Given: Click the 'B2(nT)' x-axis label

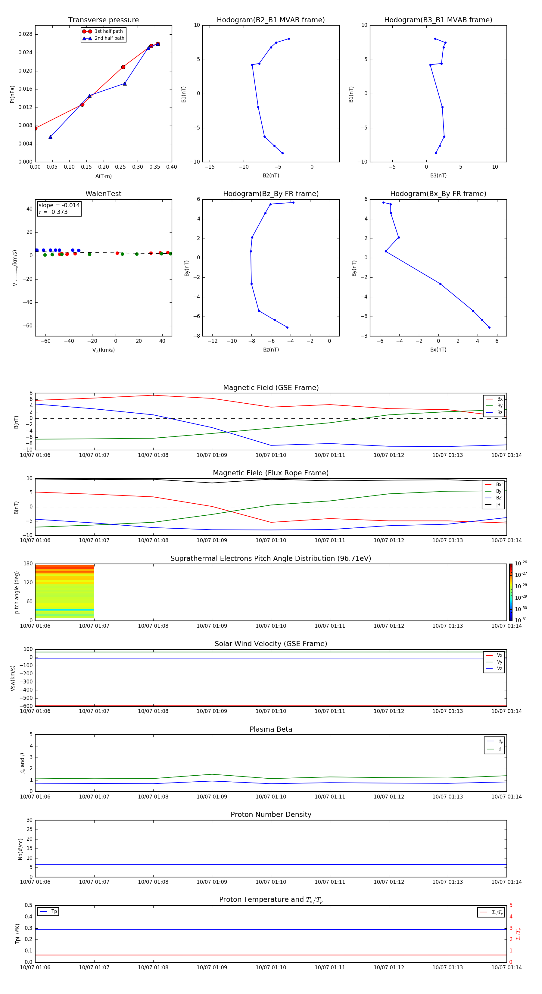Looking at the screenshot, I should click(x=271, y=176).
